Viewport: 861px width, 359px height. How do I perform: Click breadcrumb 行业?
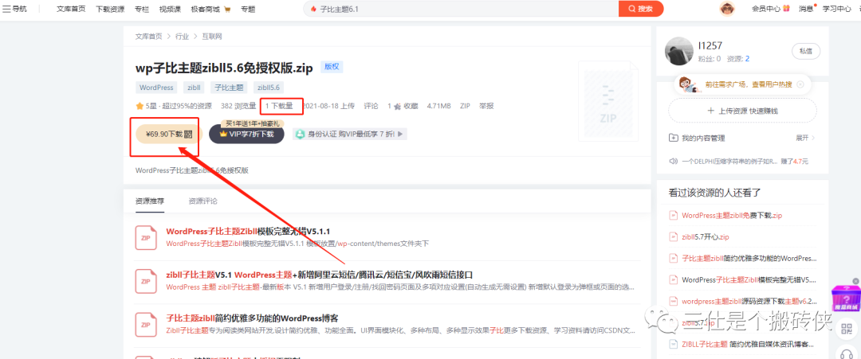(x=182, y=36)
